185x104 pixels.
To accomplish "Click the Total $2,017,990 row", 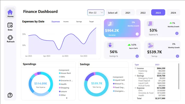I will coord(150,98).
